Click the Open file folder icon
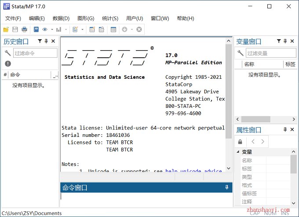Screen dimensions: 299x217 pyautogui.click(x=6, y=29)
